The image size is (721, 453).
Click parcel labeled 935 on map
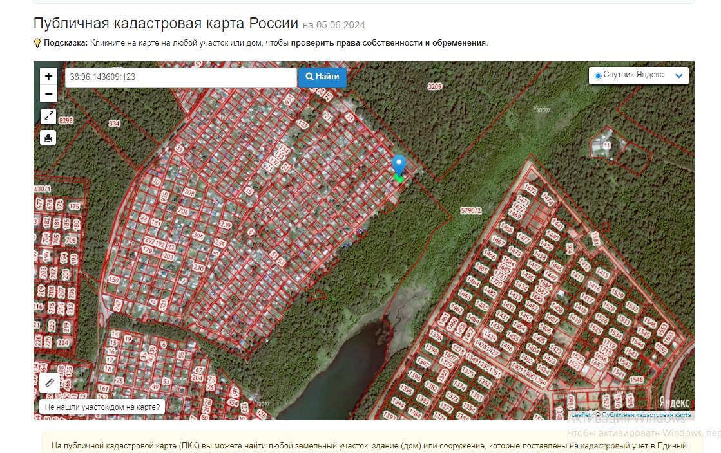pyautogui.click(x=164, y=197)
